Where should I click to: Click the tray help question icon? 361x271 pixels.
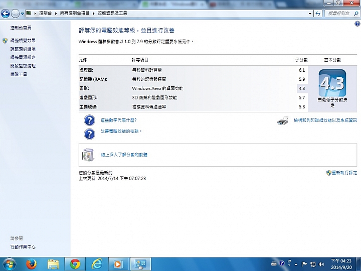click(282, 263)
